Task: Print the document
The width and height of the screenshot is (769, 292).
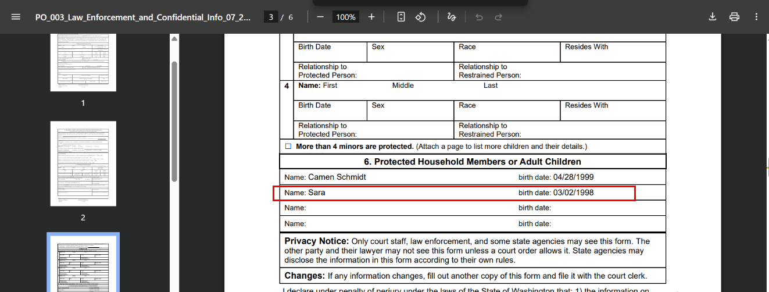Action: [x=734, y=17]
